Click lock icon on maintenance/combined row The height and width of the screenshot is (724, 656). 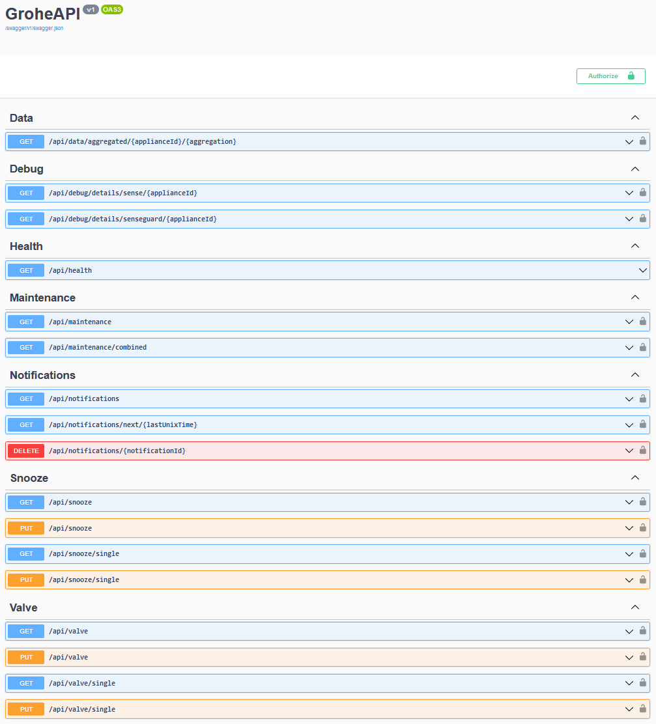(642, 347)
